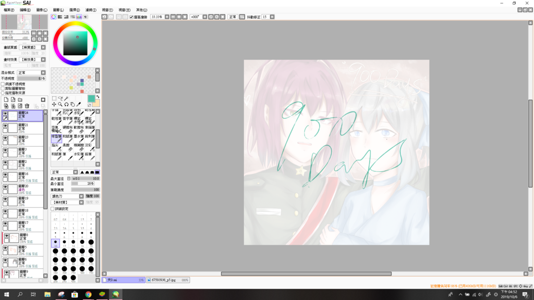Select the 硬擦布 eraser tool
This screenshot has height=300, width=534.
67,129
